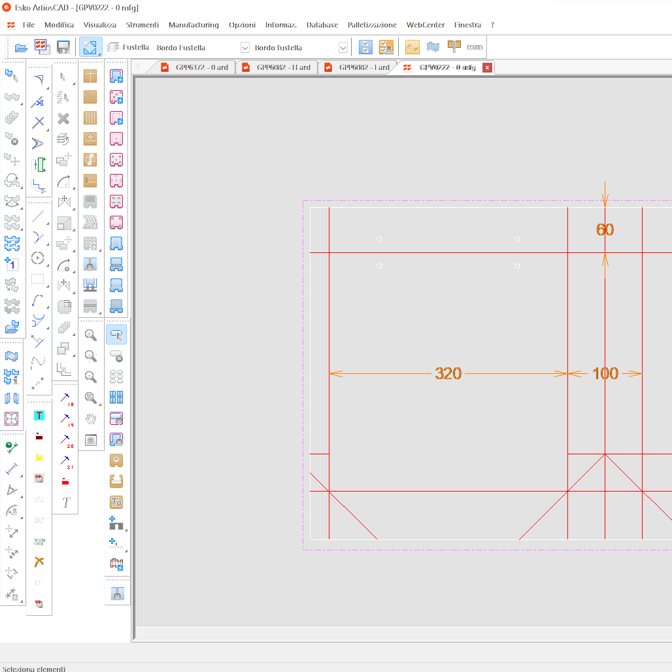Click the orange crossed-tools icon
Image resolution: width=672 pixels, height=672 pixels.
pos(39,562)
